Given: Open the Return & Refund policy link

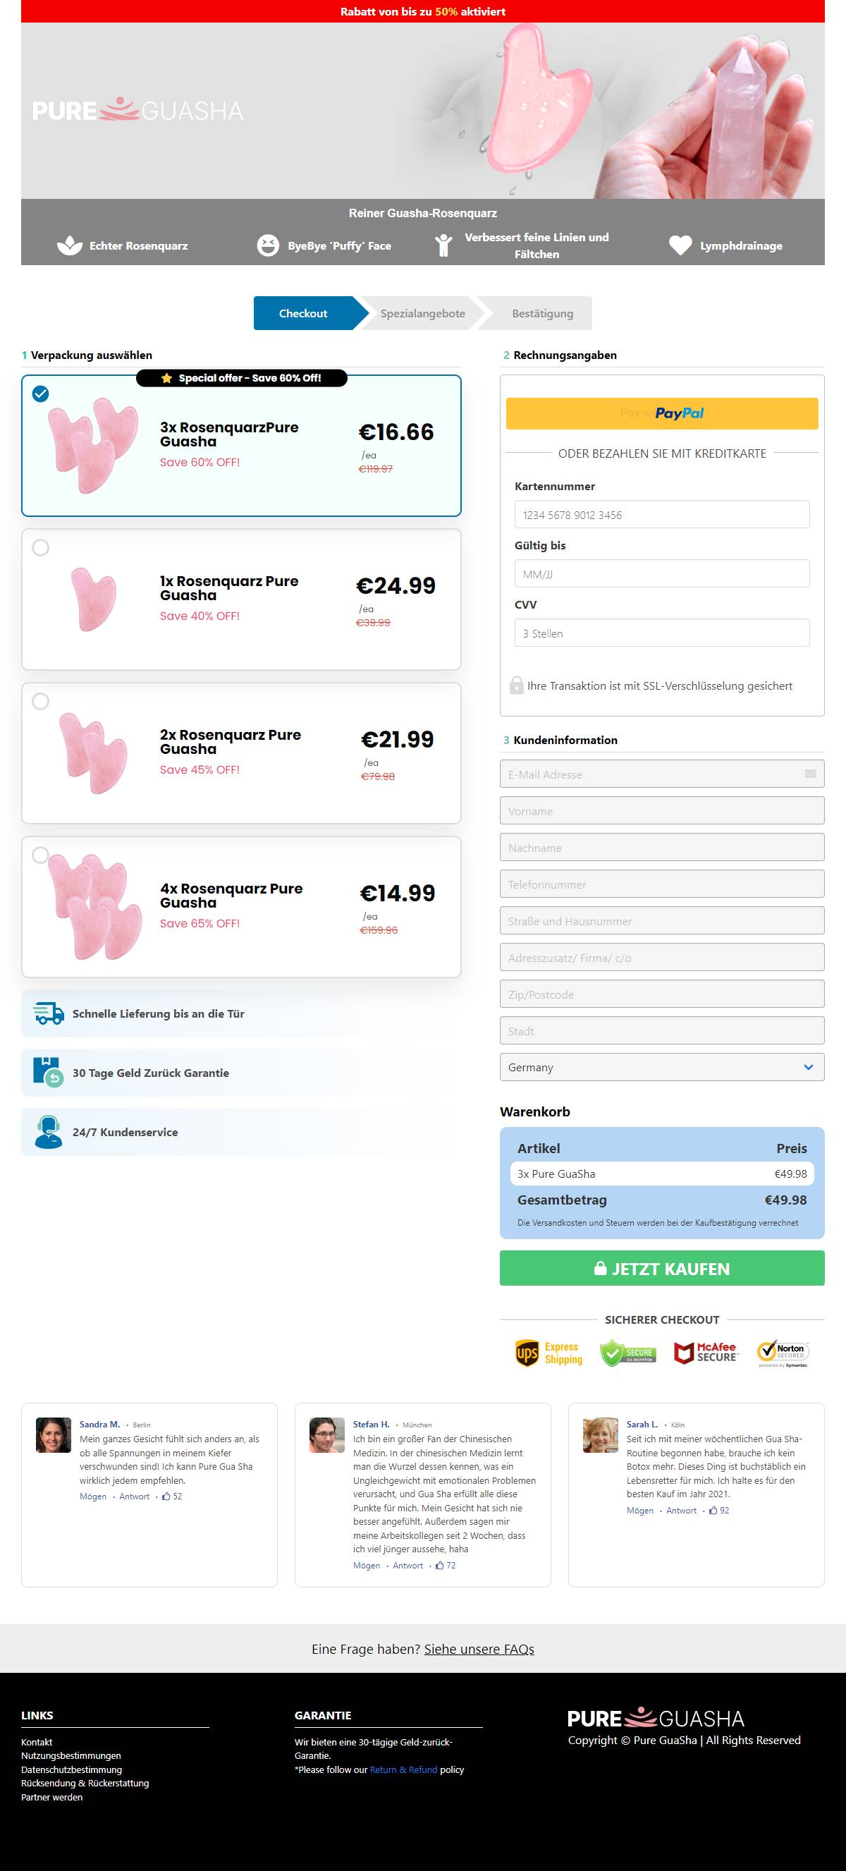Looking at the screenshot, I should click(403, 1769).
